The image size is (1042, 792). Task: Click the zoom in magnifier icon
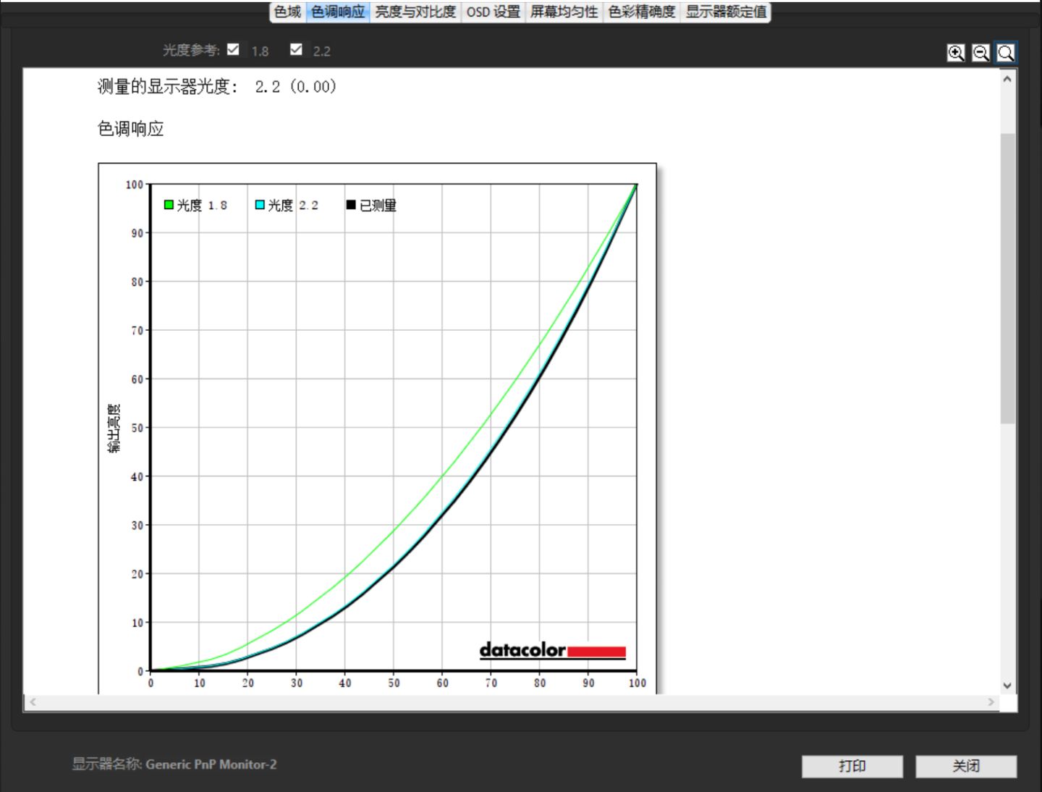pyautogui.click(x=956, y=53)
